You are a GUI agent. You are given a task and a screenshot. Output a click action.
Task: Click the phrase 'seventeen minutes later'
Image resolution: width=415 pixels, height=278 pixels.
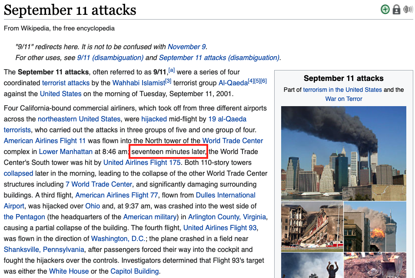click(168, 151)
